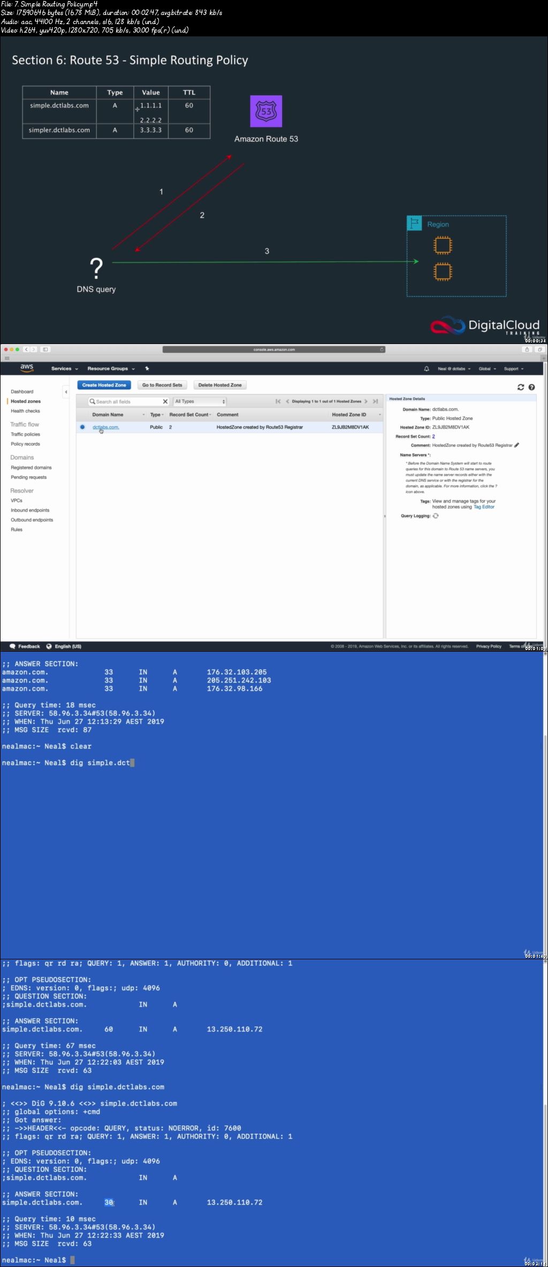548x1267 pixels.
Task: Click the Feedback footer button
Action: [25, 646]
